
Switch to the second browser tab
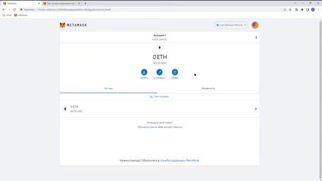pos(61,4)
